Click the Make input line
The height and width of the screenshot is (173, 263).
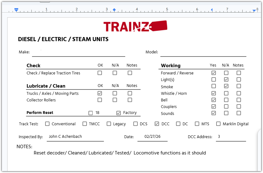pyautogui.click(x=78, y=53)
